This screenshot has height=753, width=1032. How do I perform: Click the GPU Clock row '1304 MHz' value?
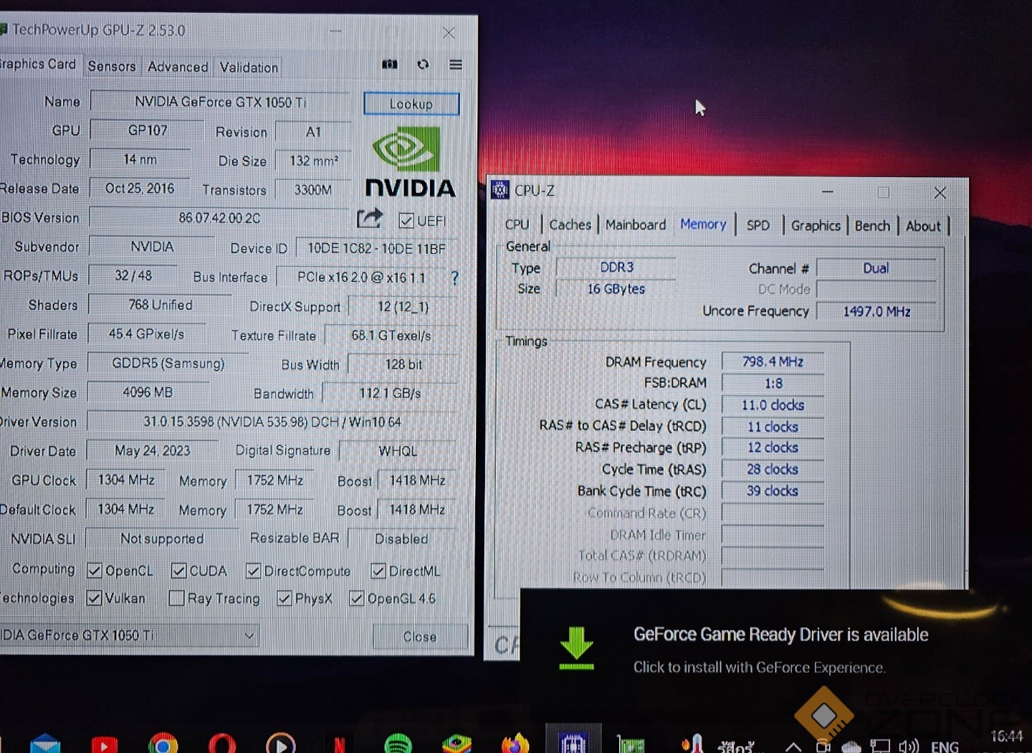126,480
